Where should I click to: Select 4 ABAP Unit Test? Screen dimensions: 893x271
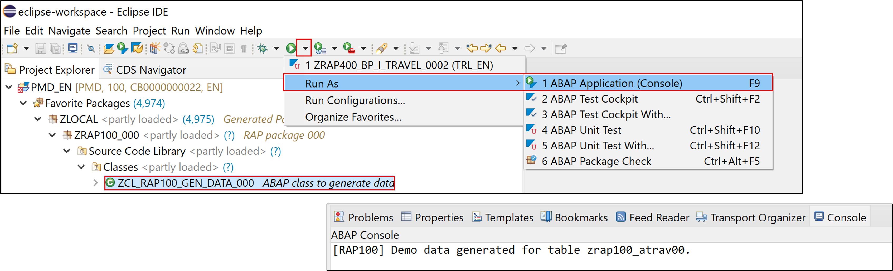click(x=649, y=130)
